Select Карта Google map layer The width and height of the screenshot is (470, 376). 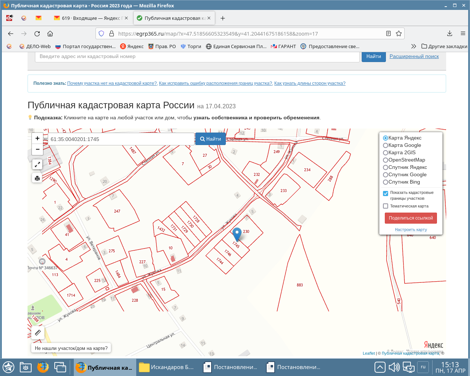click(x=386, y=145)
